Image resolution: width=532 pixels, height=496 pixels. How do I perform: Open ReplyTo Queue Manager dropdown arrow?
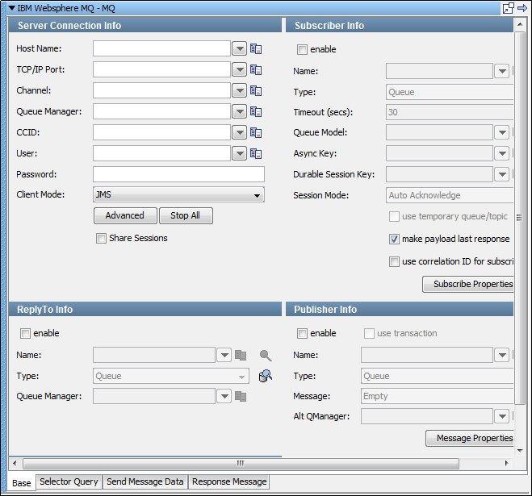pos(224,396)
